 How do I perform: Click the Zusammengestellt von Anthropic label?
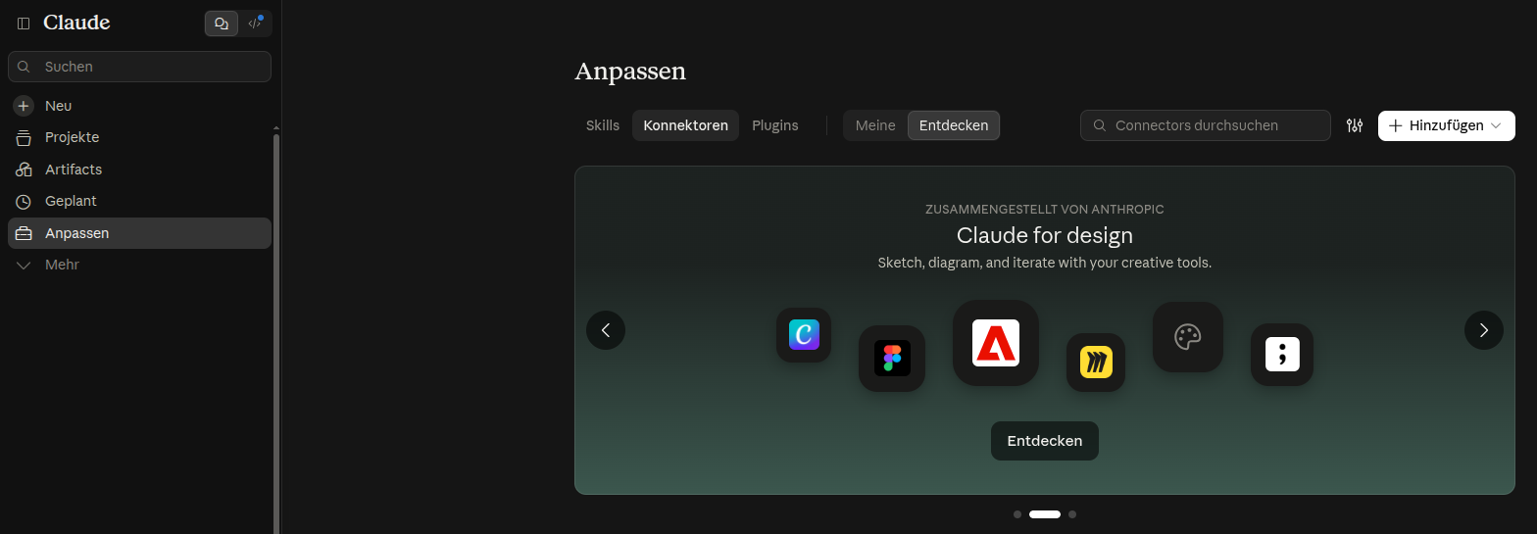[x=1045, y=210]
